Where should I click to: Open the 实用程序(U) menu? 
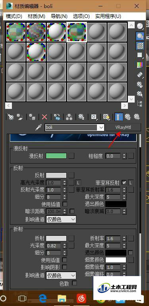click(108, 16)
